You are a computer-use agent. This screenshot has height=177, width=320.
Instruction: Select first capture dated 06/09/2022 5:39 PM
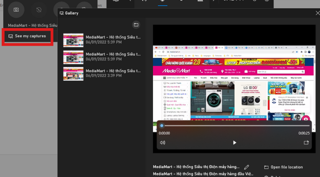click(x=102, y=40)
